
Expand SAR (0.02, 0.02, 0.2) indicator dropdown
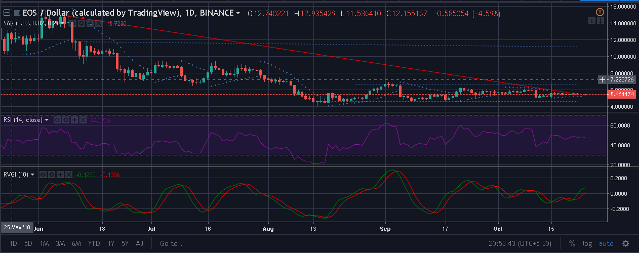[x=62, y=23]
